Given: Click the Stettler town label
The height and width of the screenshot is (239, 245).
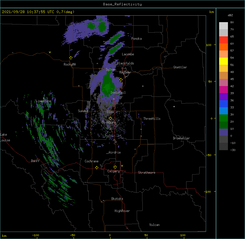Looking at the screenshot, I should (180, 67).
